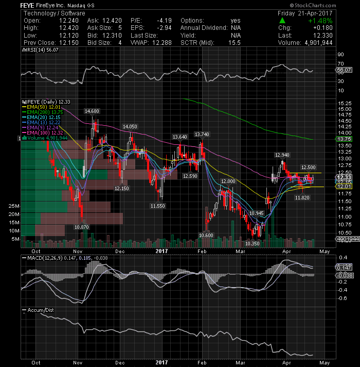Click the 'Nasdaq GS' exchange label
The image size is (360, 367).
tap(81, 5)
